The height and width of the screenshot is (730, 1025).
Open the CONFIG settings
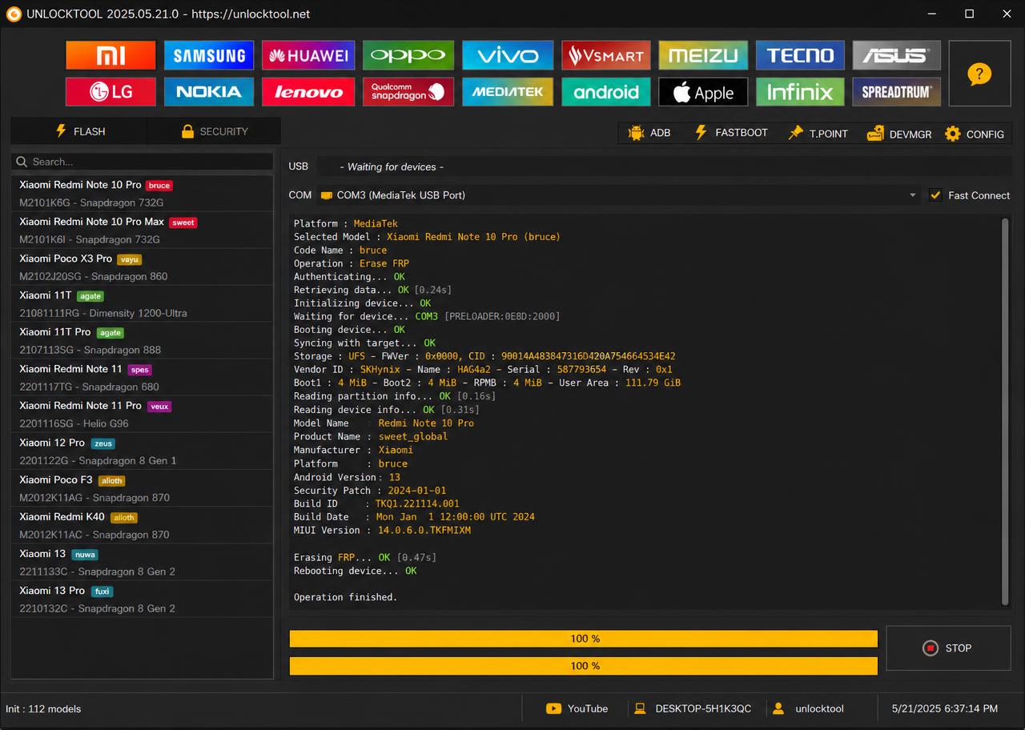pos(974,134)
